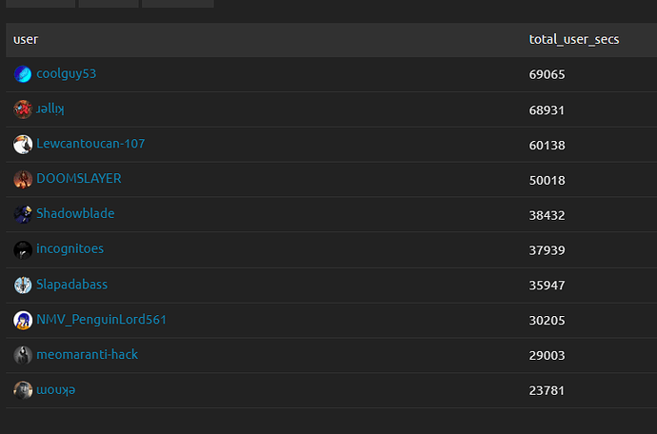Select the 69065 value cell
The width and height of the screenshot is (657, 434).
pyautogui.click(x=547, y=74)
